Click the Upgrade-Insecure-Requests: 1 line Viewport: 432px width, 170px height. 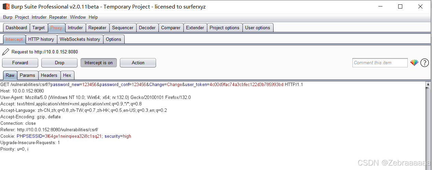30,143
